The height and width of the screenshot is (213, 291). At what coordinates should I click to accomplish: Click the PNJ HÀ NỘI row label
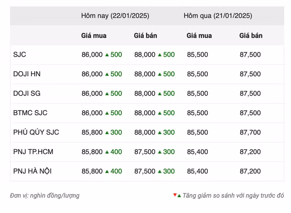pos(32,172)
